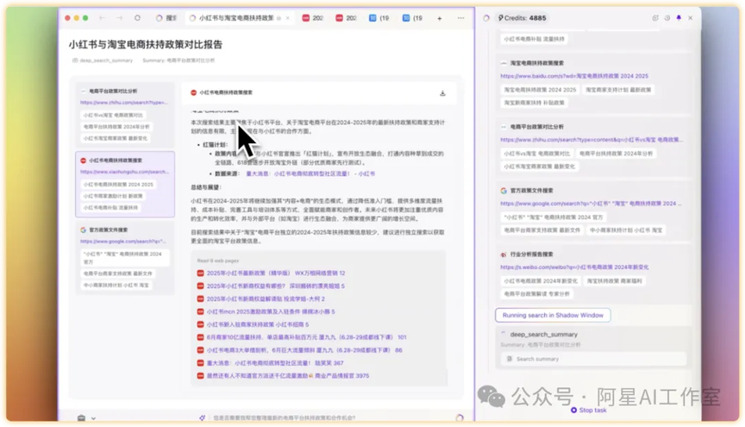Click the icon beside 电商平台政策对比分析 in the side panel
745x427 pixels.
(504, 127)
